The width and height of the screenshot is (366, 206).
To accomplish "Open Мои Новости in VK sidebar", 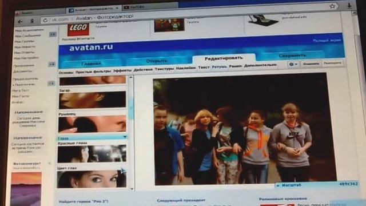I will tap(25, 47).
